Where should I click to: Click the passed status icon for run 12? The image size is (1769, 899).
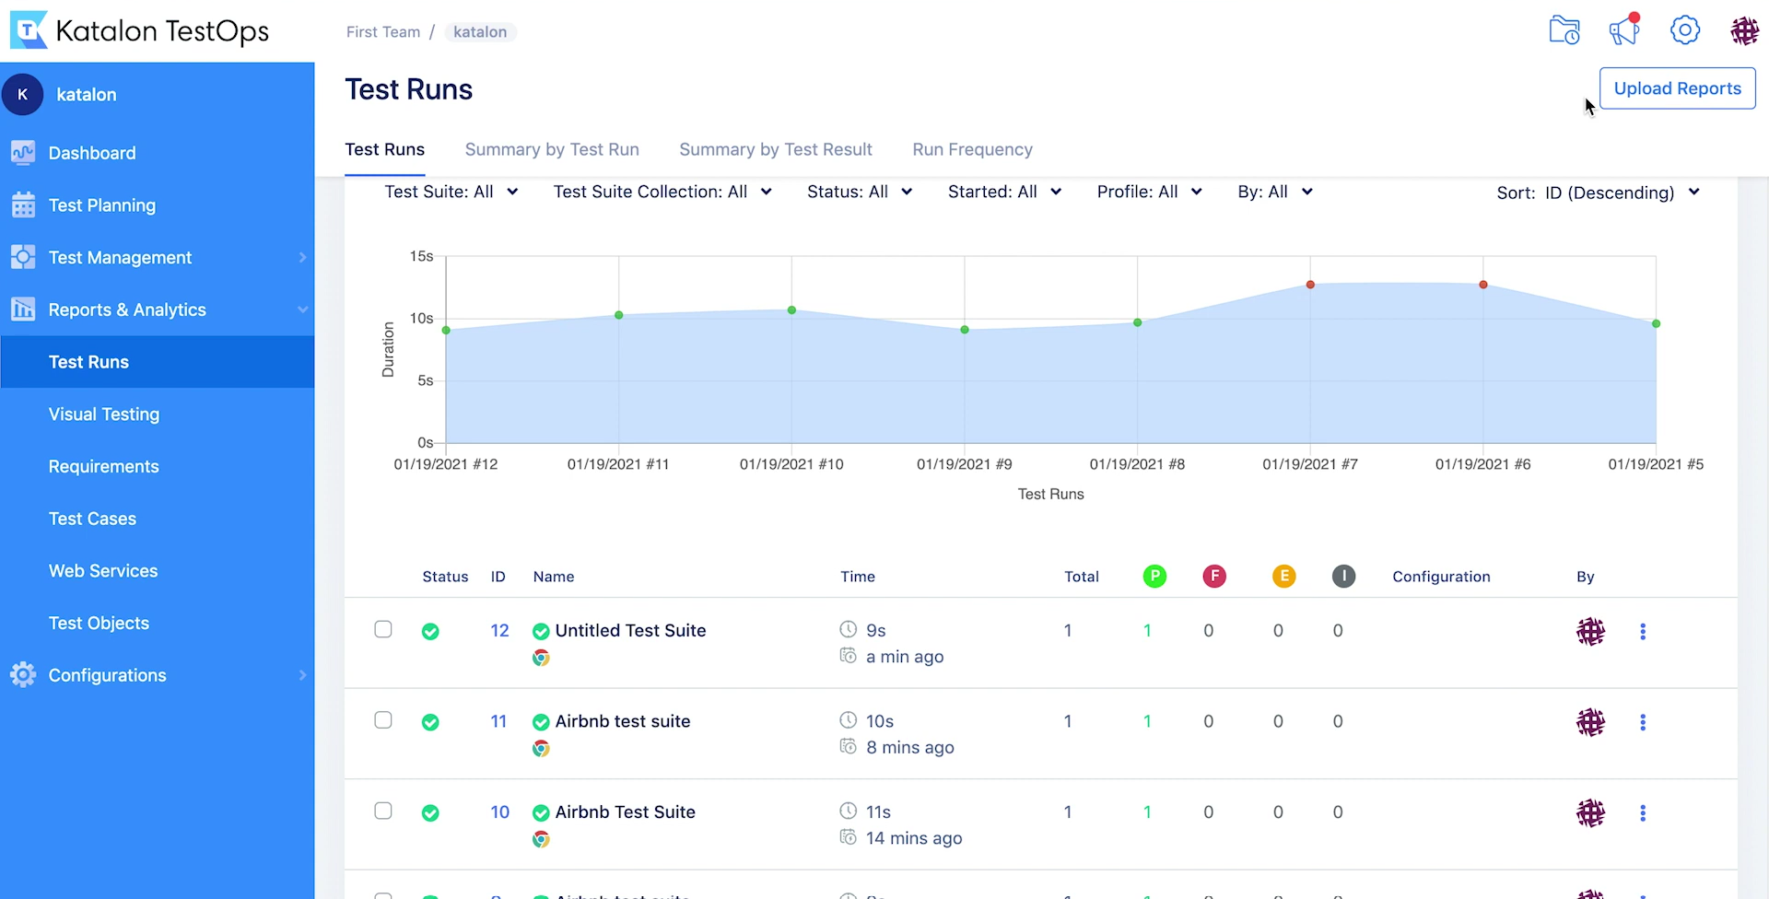[x=430, y=632]
